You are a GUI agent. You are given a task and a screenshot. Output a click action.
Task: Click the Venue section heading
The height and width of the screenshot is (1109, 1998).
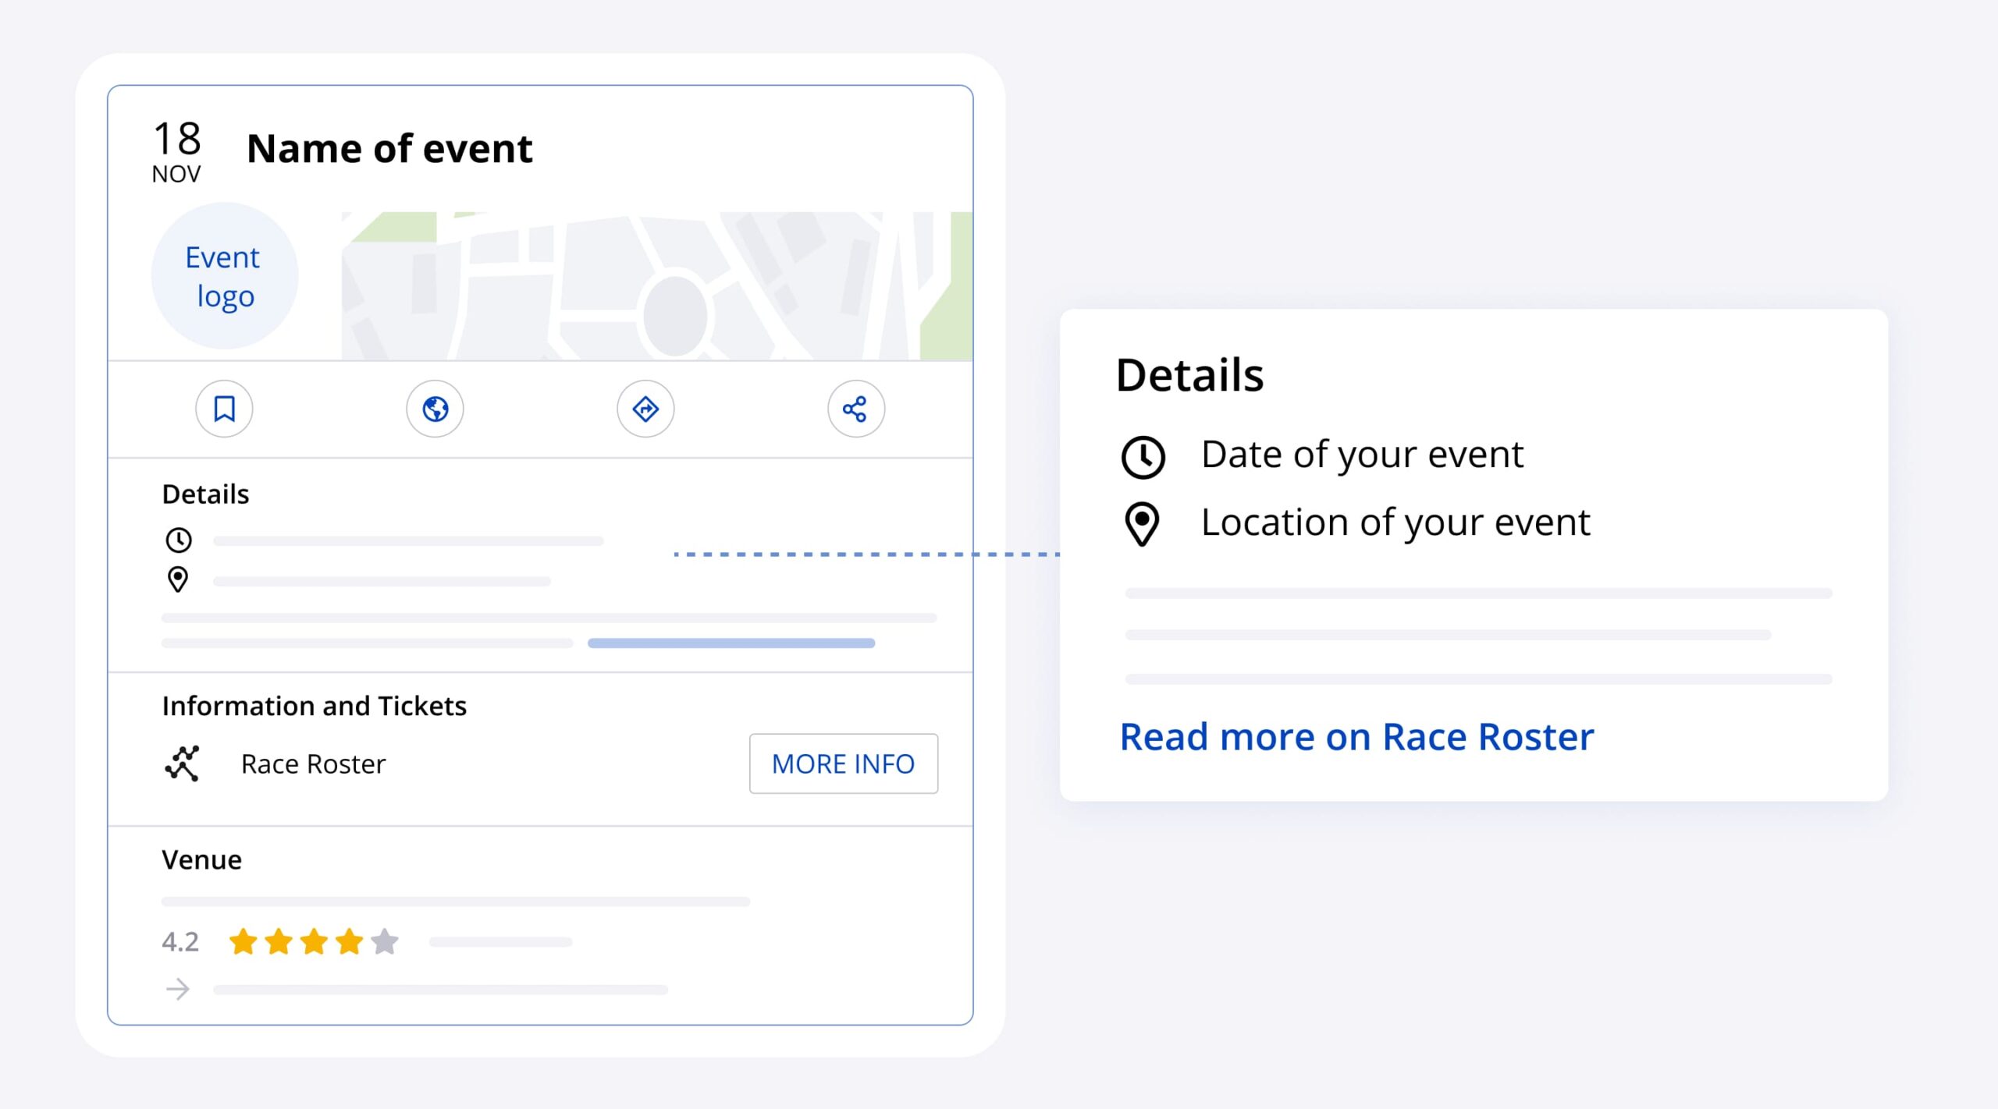click(201, 859)
